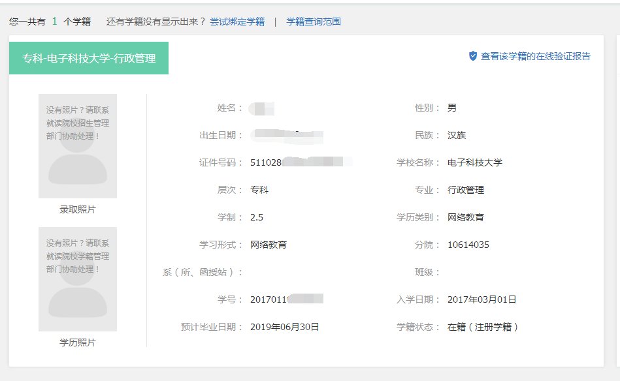Click the 学历照片 placeholder image
Image resolution: width=620 pixels, height=381 pixels.
tap(78, 279)
